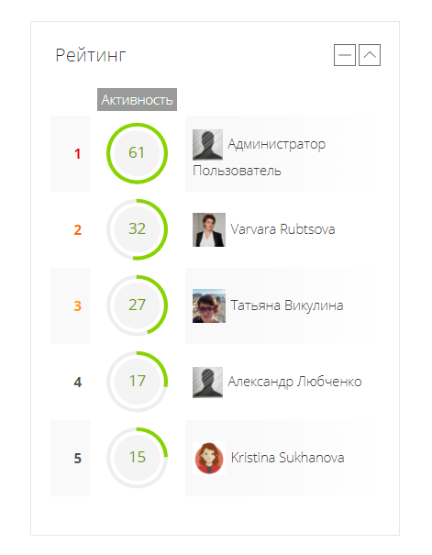
Task: Open Александр Любченко profile link
Action: (294, 382)
